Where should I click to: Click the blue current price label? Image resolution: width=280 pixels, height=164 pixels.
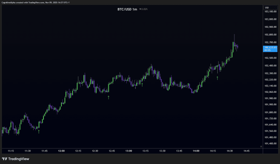270,49
